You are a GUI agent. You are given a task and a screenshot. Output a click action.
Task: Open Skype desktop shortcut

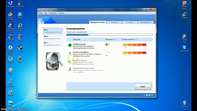[20, 15]
